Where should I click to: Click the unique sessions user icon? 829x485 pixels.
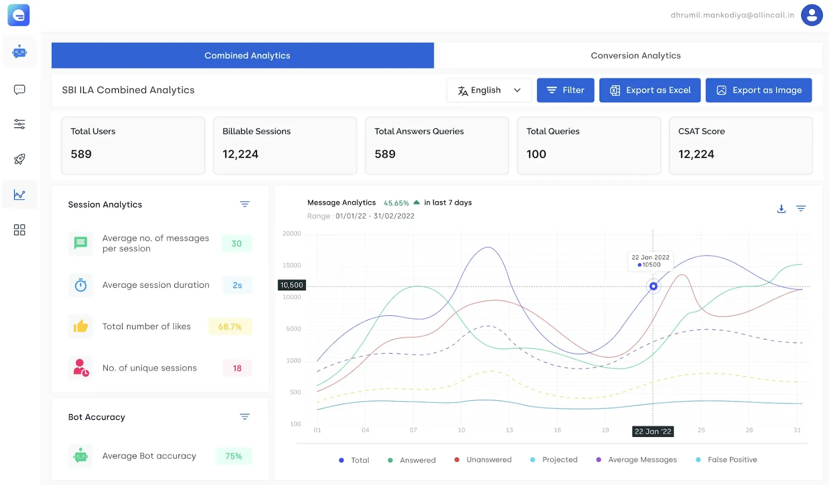point(81,368)
